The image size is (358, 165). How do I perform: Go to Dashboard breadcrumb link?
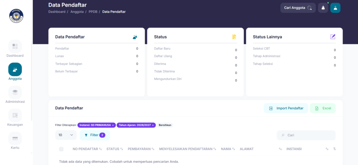57,12
